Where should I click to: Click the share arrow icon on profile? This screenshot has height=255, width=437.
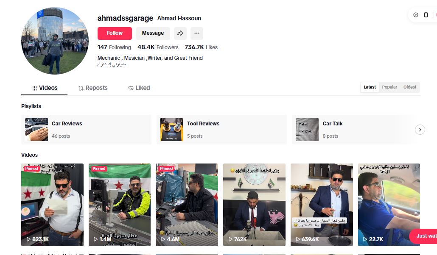[180, 33]
